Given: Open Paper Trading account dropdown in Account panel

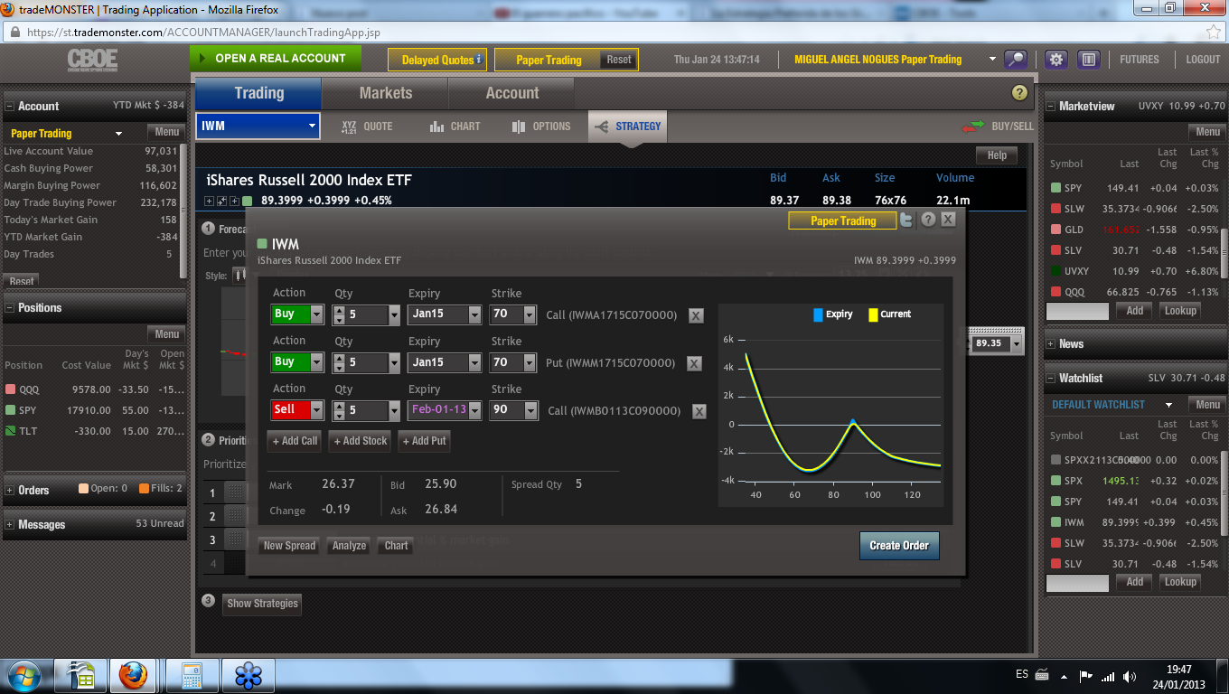Looking at the screenshot, I should click(x=118, y=134).
